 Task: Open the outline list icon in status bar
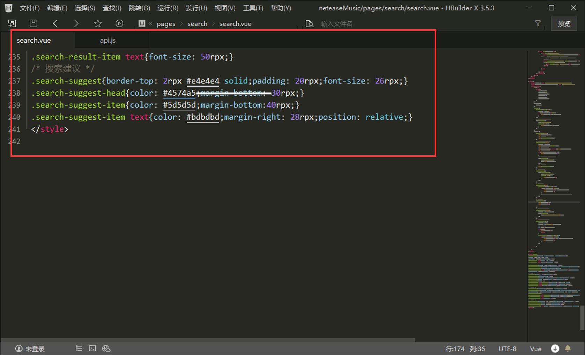[x=79, y=348]
